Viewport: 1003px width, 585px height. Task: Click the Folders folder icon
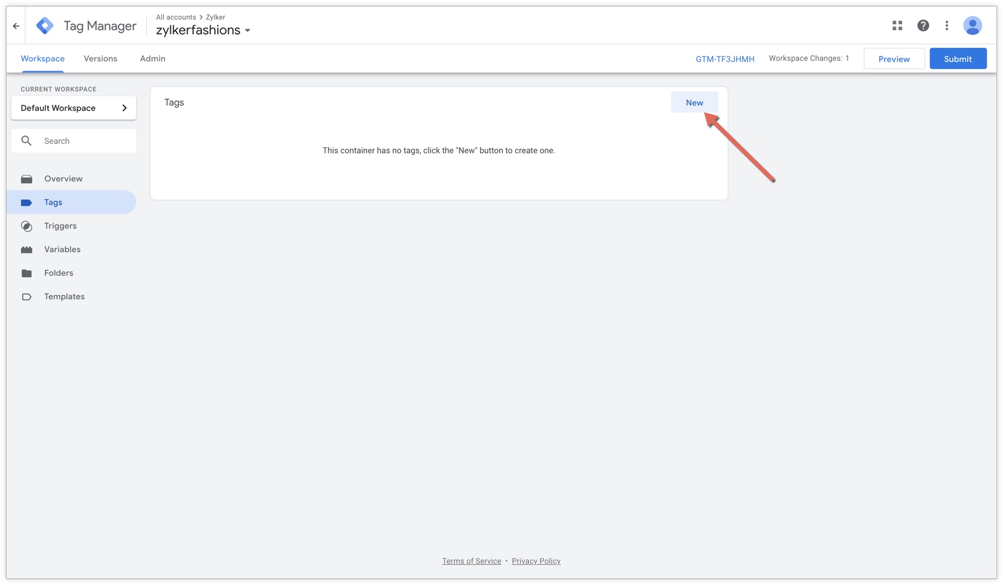coord(27,273)
